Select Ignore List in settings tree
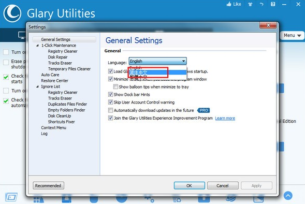 [x=50, y=86]
